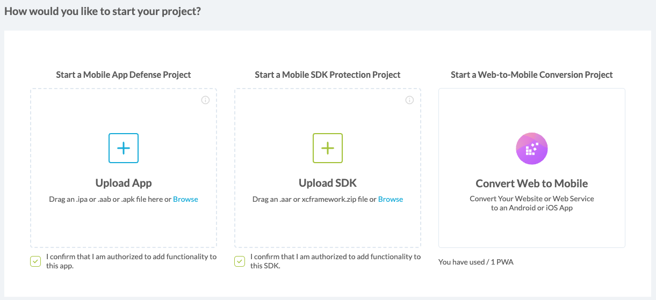Viewport: 656px width, 300px height.
Task: Click "I confirm" label text for this app
Action: point(131,257)
